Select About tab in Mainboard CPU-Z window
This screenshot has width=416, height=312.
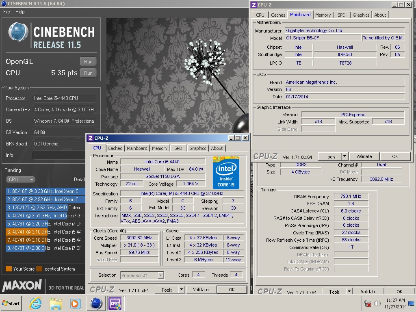click(380, 15)
